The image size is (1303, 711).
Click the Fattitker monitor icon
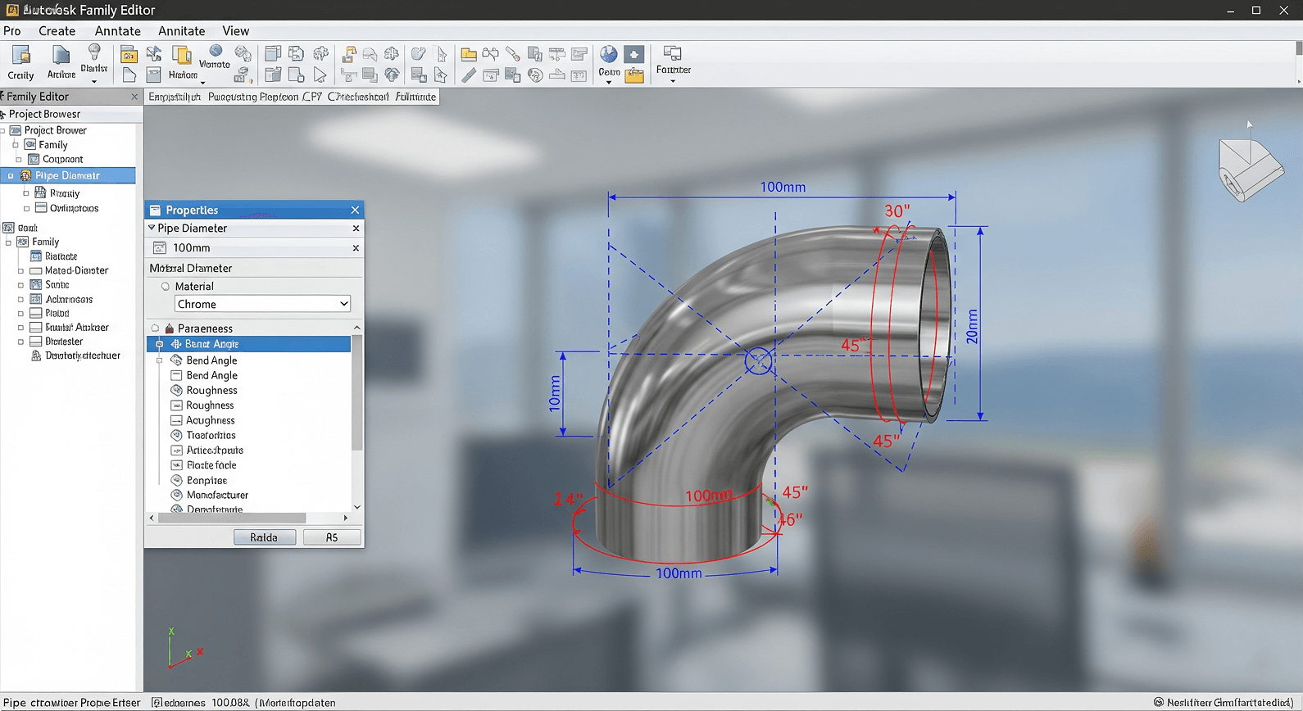(672, 54)
